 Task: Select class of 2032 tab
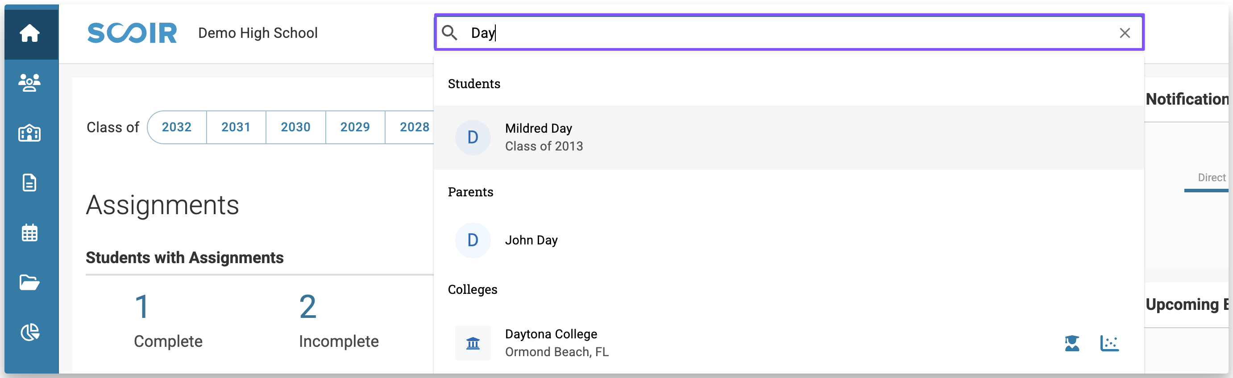[x=177, y=127]
